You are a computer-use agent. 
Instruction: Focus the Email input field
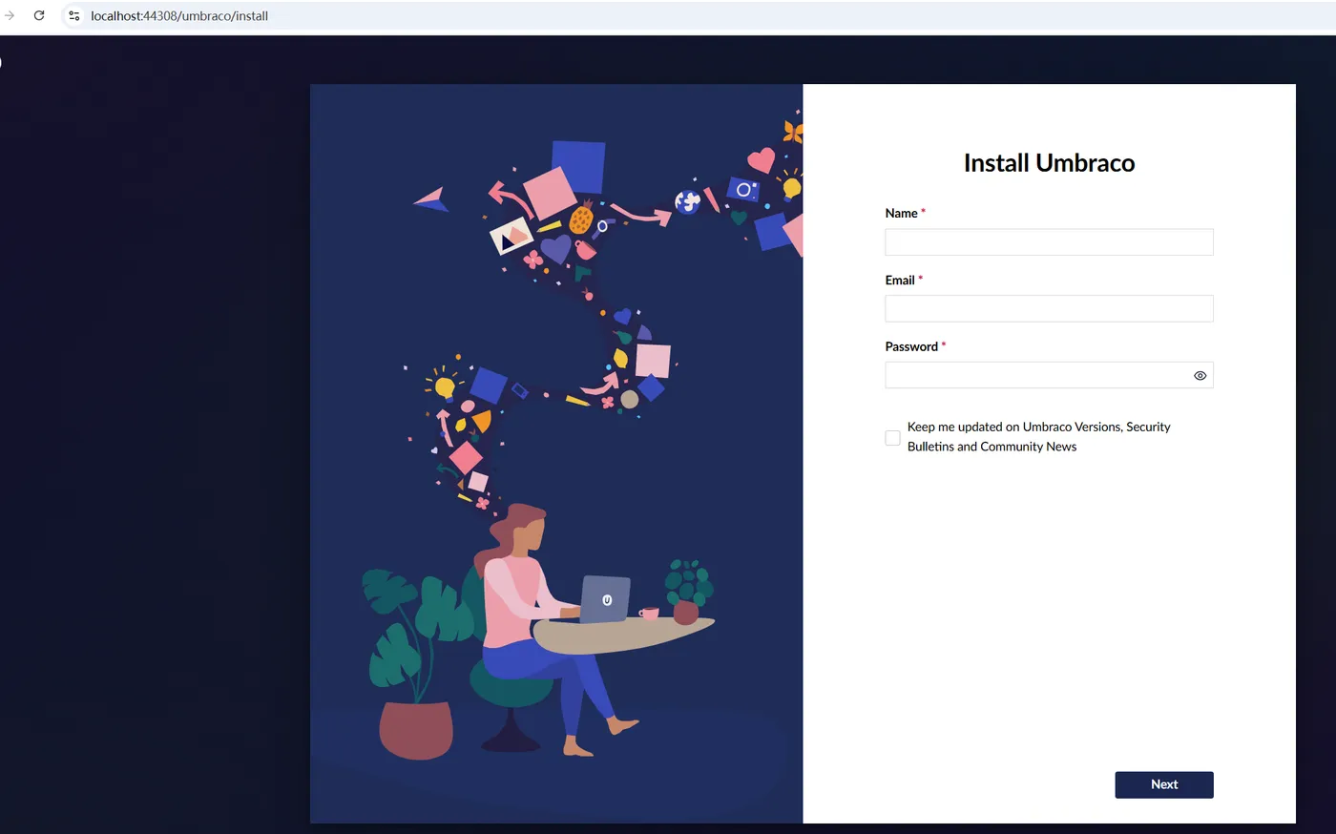(x=1049, y=308)
